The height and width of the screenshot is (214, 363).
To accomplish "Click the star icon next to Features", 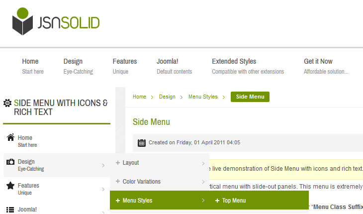I will [10, 186].
